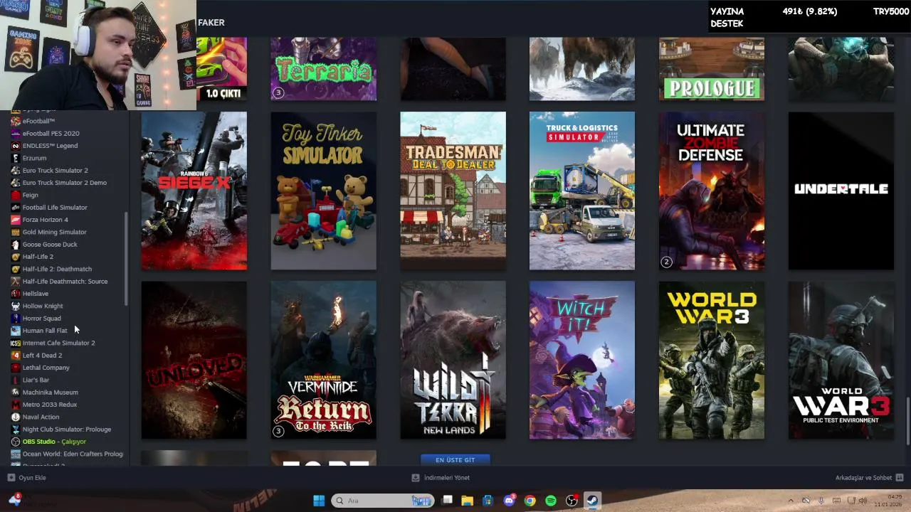Open Truck & Logistics Simulator cover
Viewport: 911px width, 512px height.
(x=582, y=191)
